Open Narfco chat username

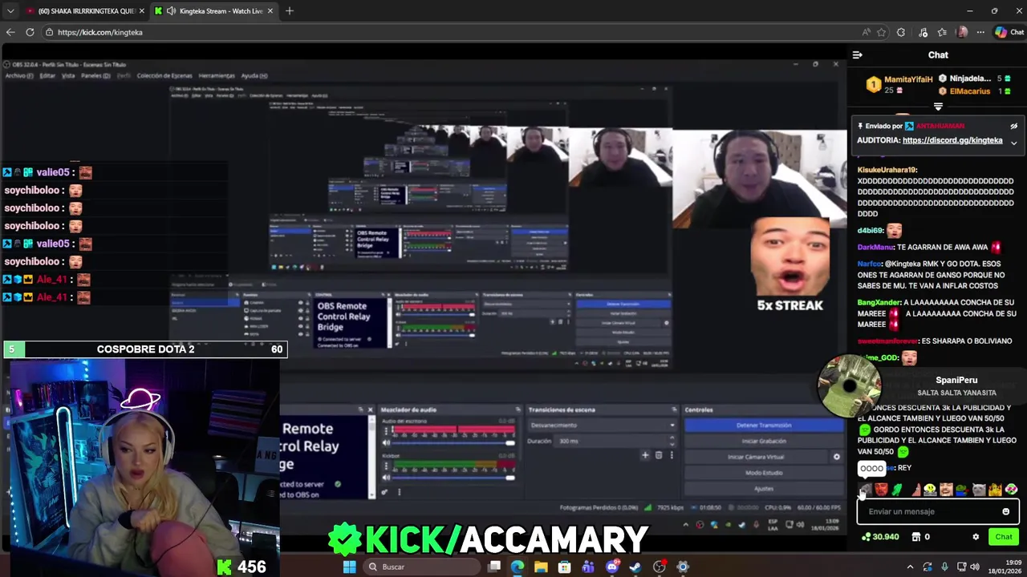[x=869, y=264]
